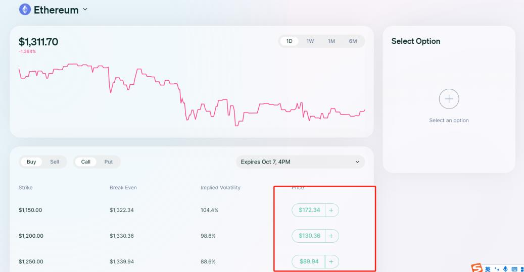Expand the Ethereum asset chevron

point(85,10)
